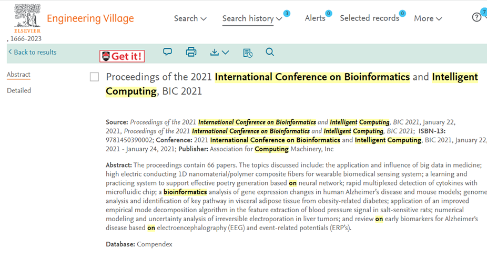The width and height of the screenshot is (487, 269).
Task: Open the Search menu
Action: 190,18
